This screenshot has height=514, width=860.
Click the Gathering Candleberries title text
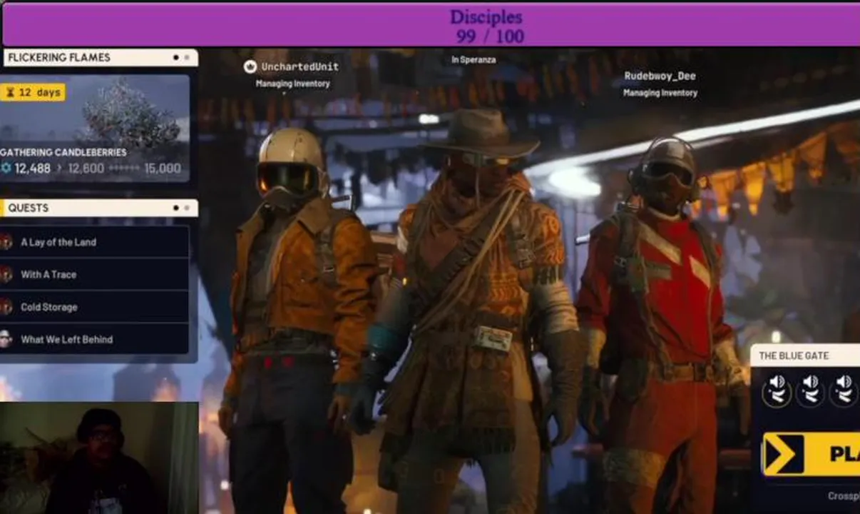point(63,152)
